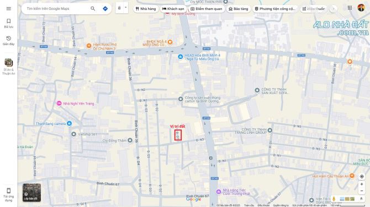Image resolution: width=370 pixels, height=207 pixels.
Task: Click the magnifier search icon
Action: tap(93, 9)
